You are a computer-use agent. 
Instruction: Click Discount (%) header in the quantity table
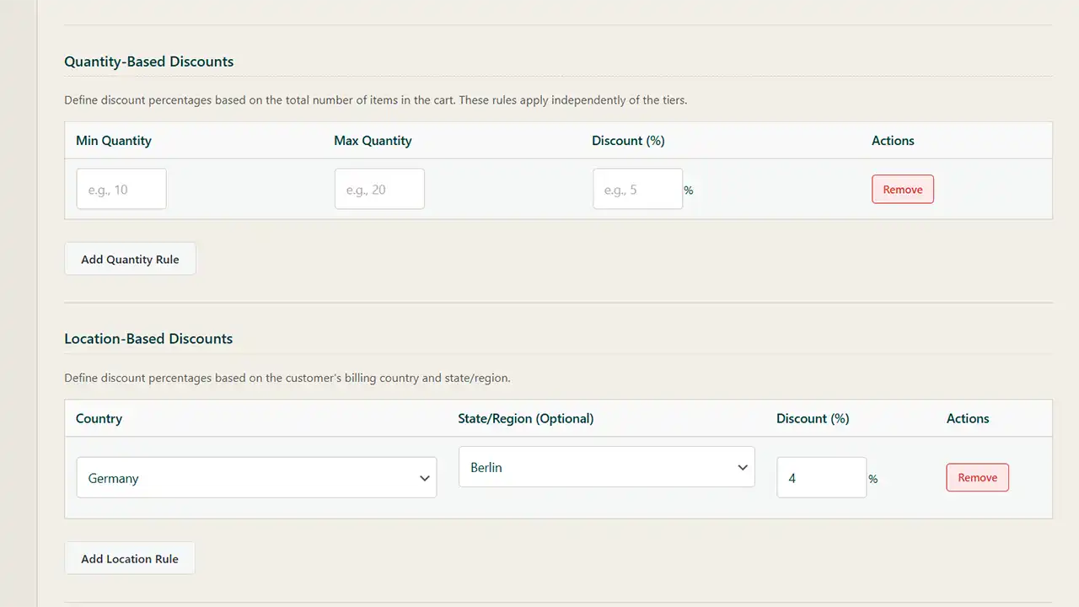point(628,141)
